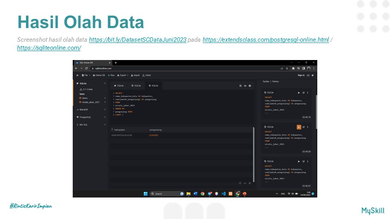Switch to the third SQLite editor tab
Image resolution: width=390 pixels, height=219 pixels.
154,86
